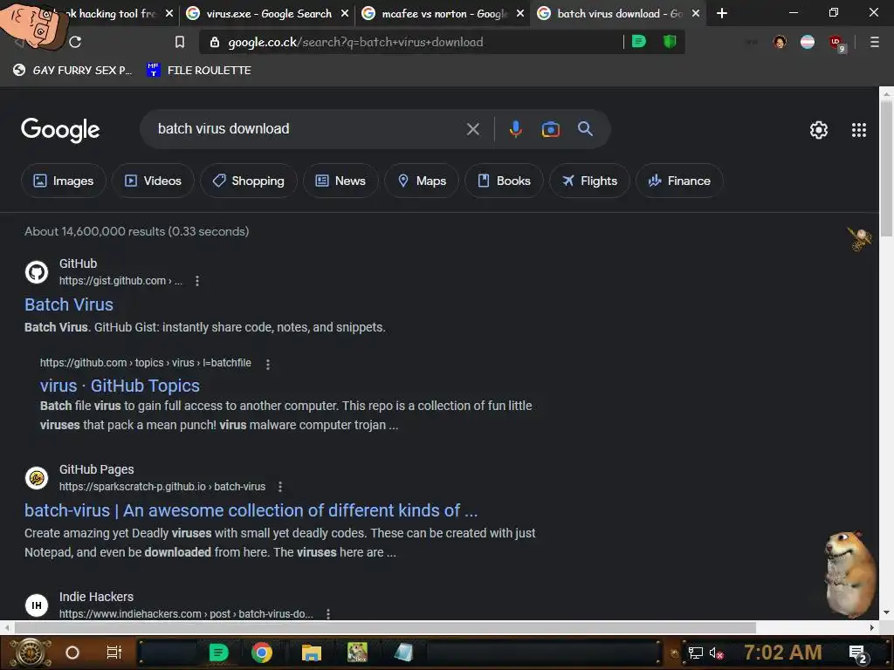Open the notification center icon
This screenshot has height=670, width=894.
click(x=857, y=654)
